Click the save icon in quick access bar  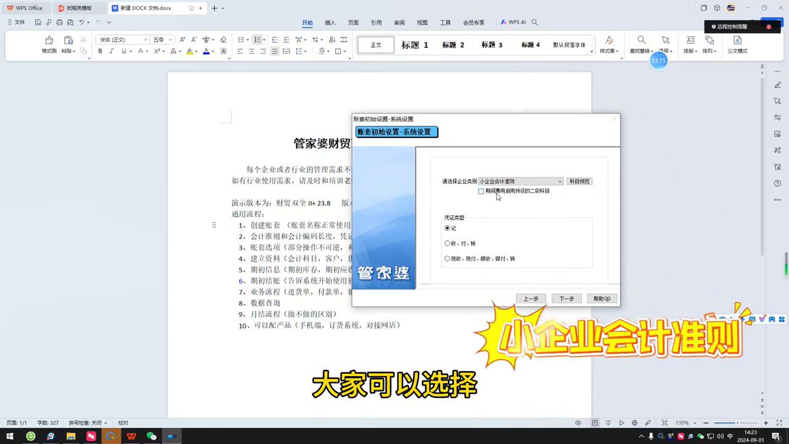pyautogui.click(x=38, y=22)
